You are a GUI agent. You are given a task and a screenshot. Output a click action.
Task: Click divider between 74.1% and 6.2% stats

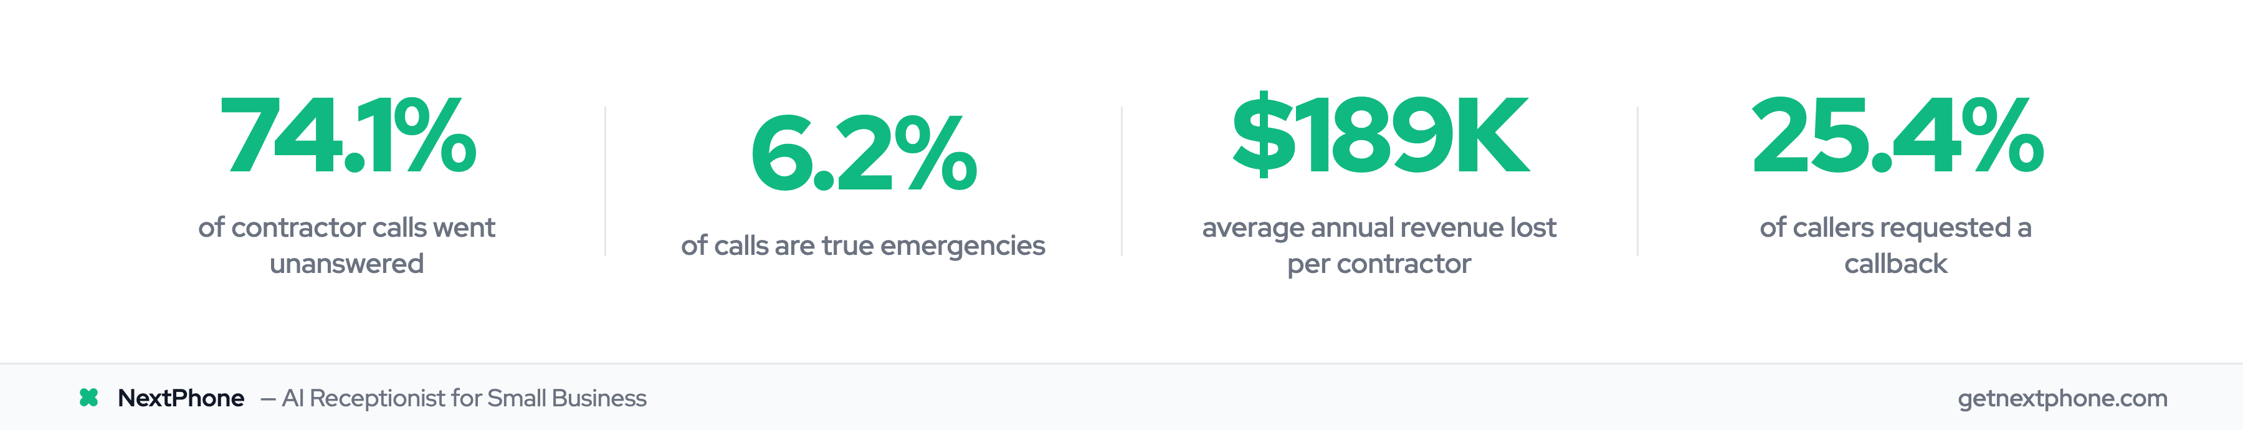point(605,181)
